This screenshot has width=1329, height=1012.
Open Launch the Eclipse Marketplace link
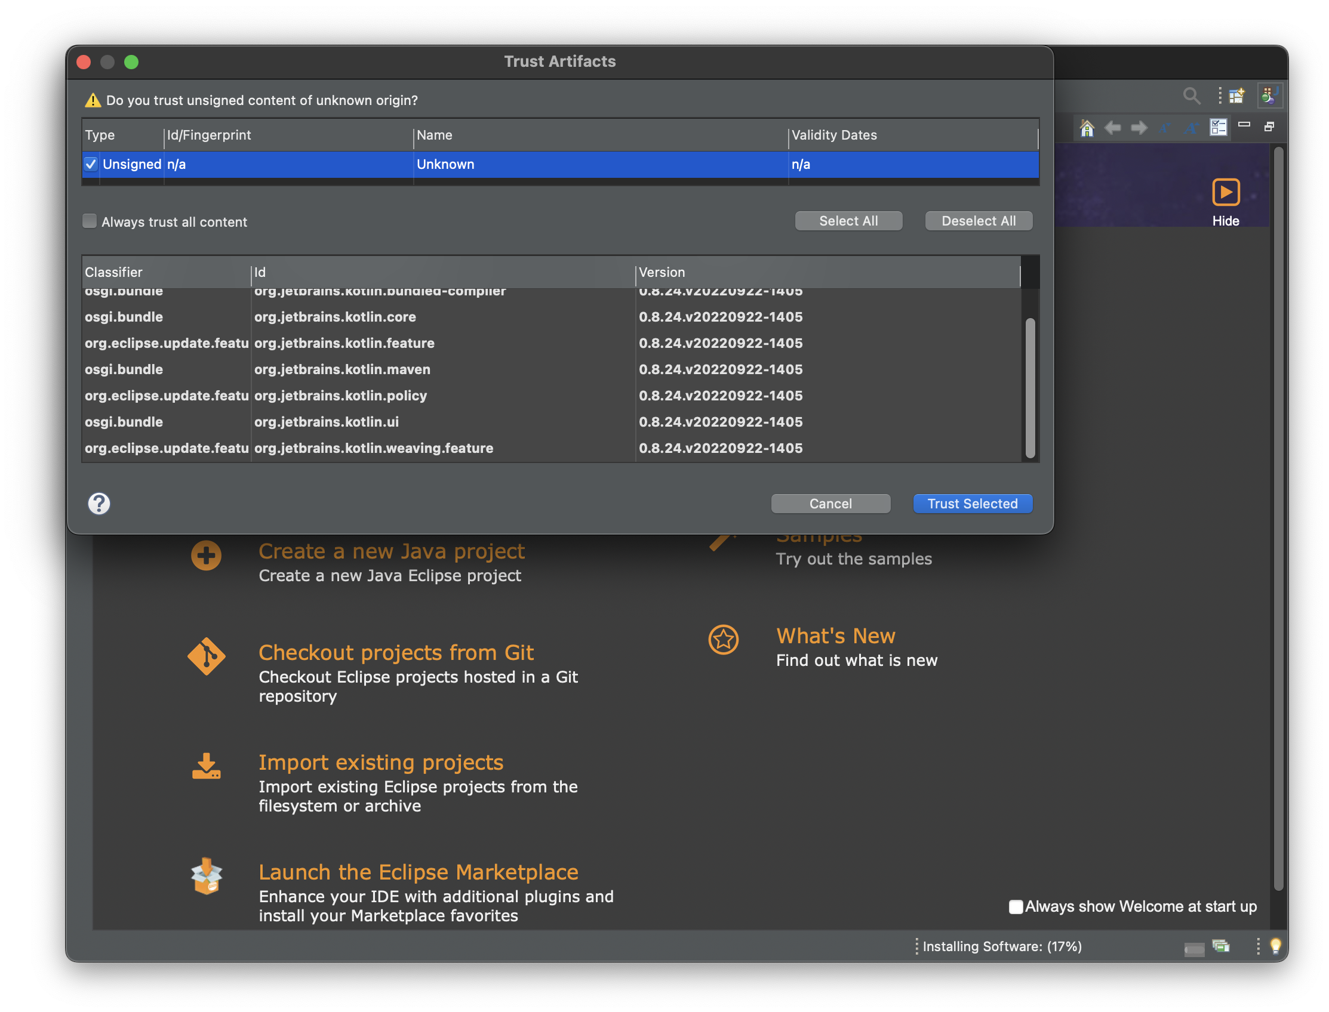[x=418, y=872]
